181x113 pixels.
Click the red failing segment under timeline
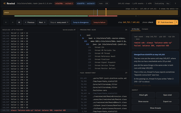103,16
